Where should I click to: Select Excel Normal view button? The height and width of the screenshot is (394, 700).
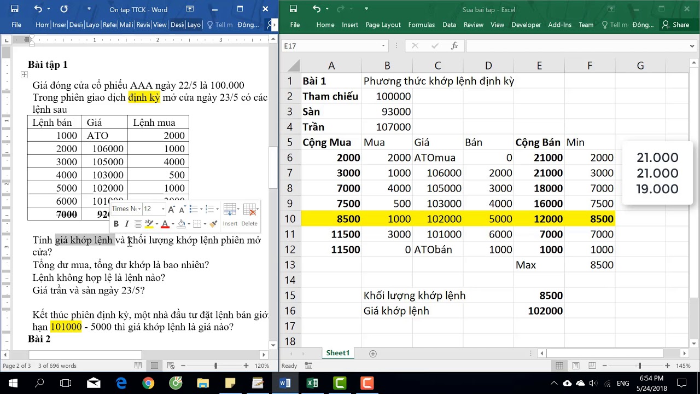click(559, 366)
